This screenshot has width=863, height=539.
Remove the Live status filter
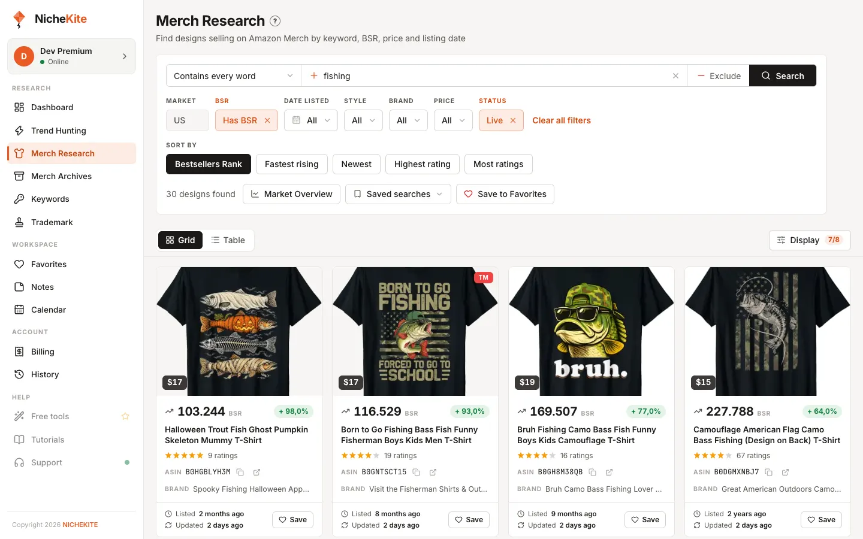coord(513,120)
